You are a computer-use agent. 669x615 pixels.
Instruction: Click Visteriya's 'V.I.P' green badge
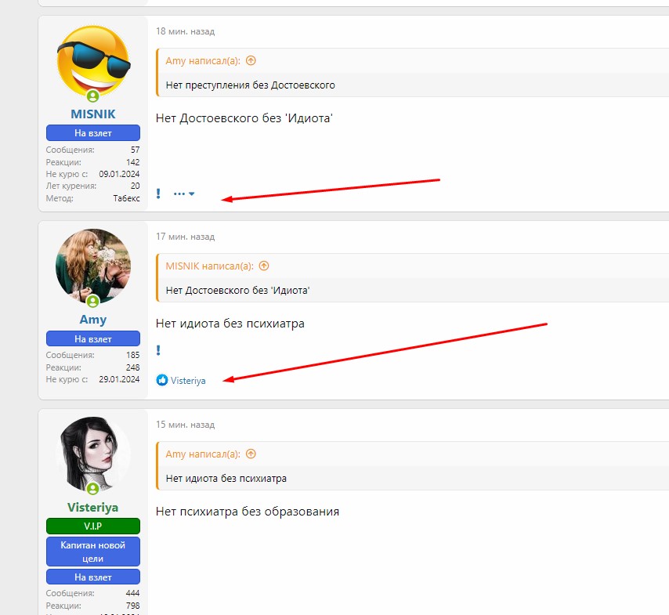[x=93, y=526]
